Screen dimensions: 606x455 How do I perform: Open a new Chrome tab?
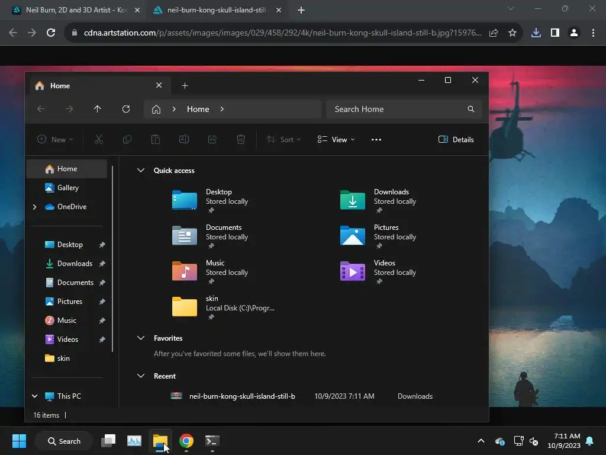301,11
